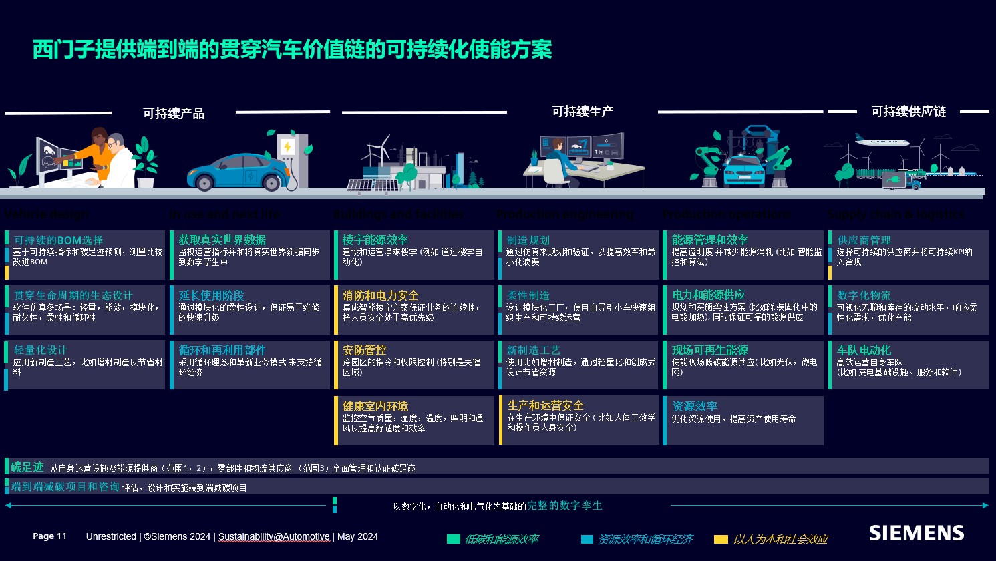Click the blue 资源效率和循环经济 legend swatch
This screenshot has height=561, width=996.
(587, 539)
